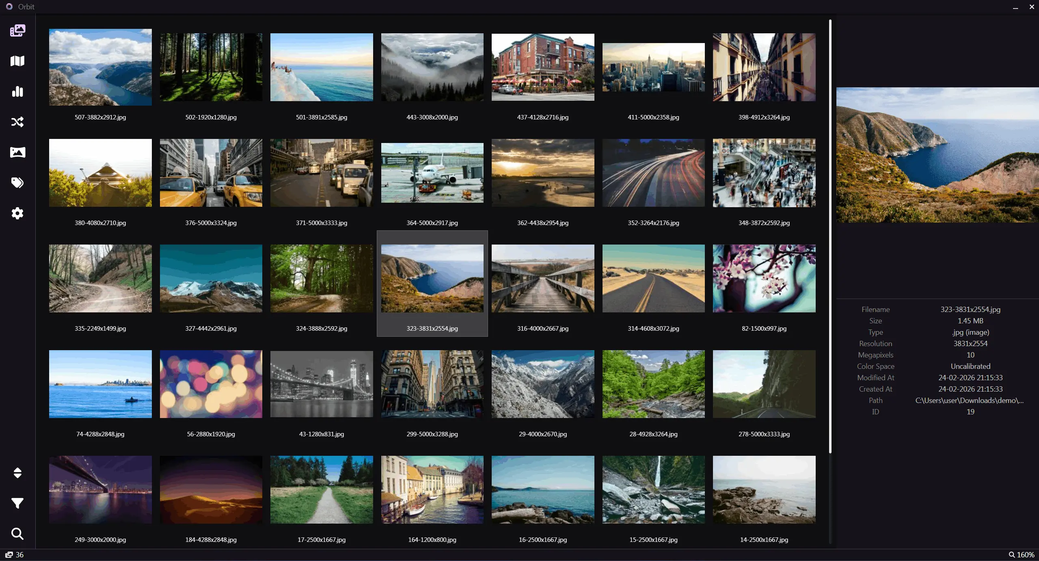The width and height of the screenshot is (1039, 561).
Task: Click the truncated Path value in details
Action: [x=970, y=401]
